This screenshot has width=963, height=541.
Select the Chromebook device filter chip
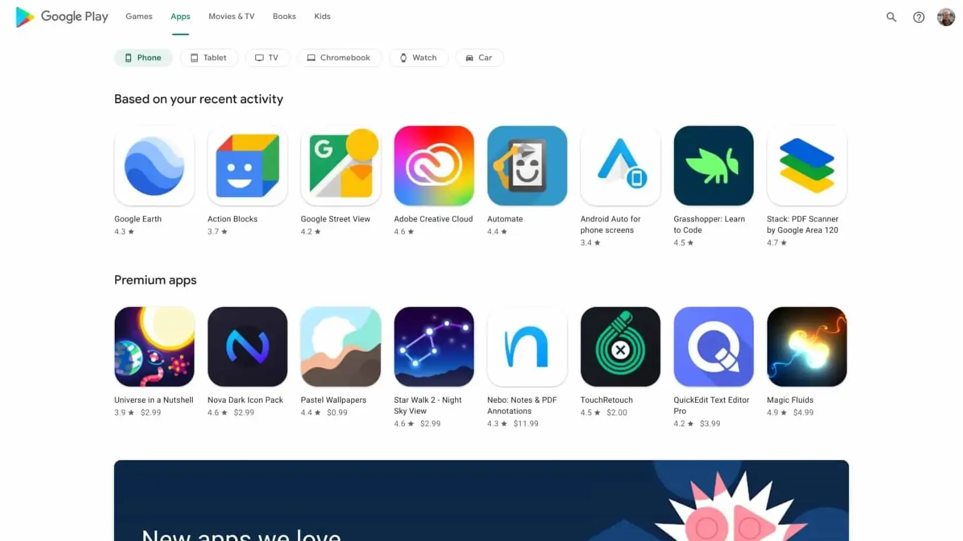pos(339,57)
